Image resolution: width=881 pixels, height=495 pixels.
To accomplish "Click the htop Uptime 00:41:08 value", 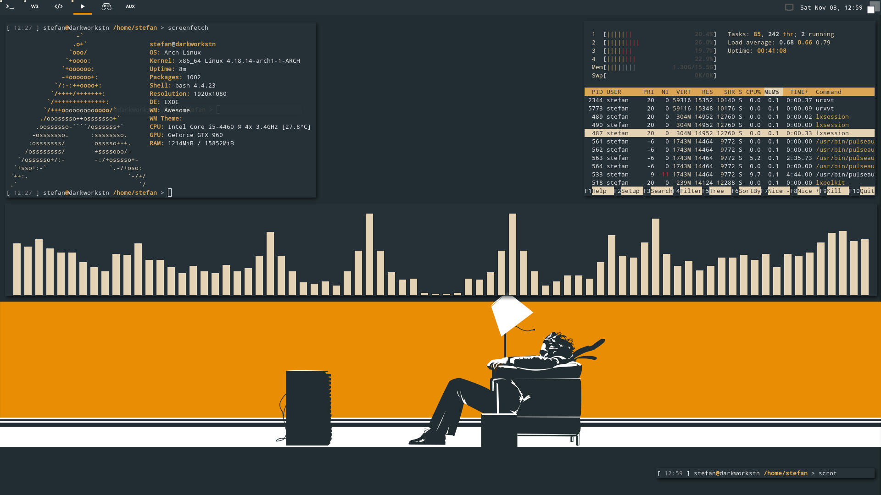I will 771,51.
